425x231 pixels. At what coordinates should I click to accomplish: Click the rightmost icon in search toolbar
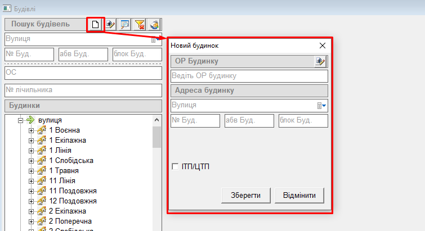154,24
